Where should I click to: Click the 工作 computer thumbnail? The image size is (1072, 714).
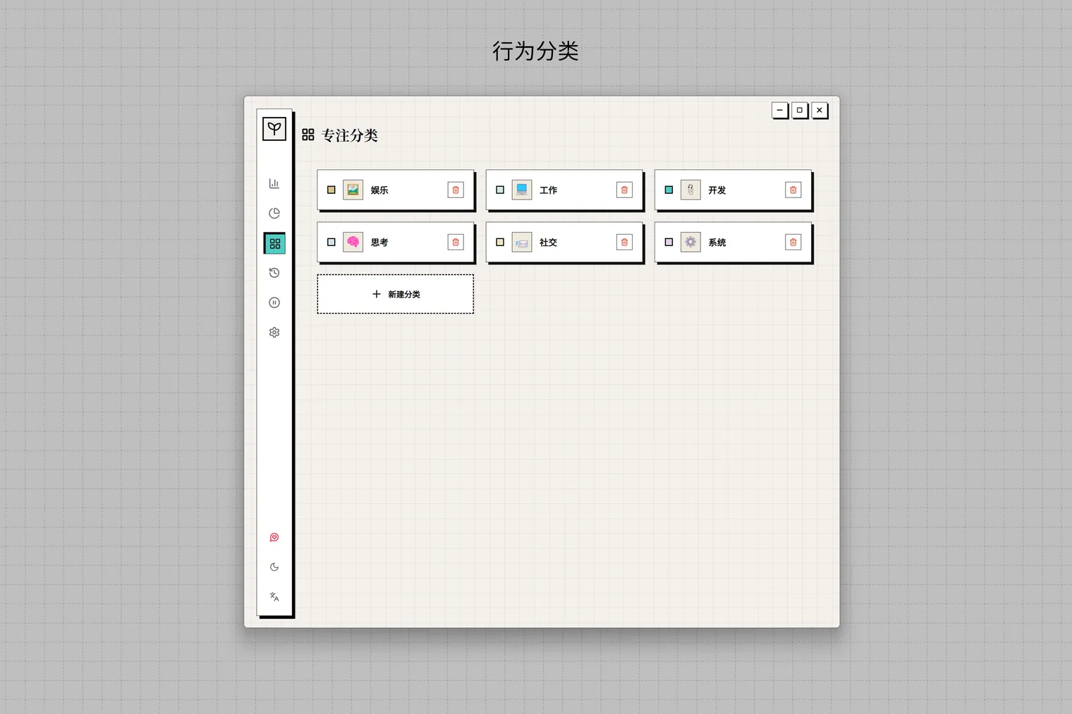[x=522, y=190]
